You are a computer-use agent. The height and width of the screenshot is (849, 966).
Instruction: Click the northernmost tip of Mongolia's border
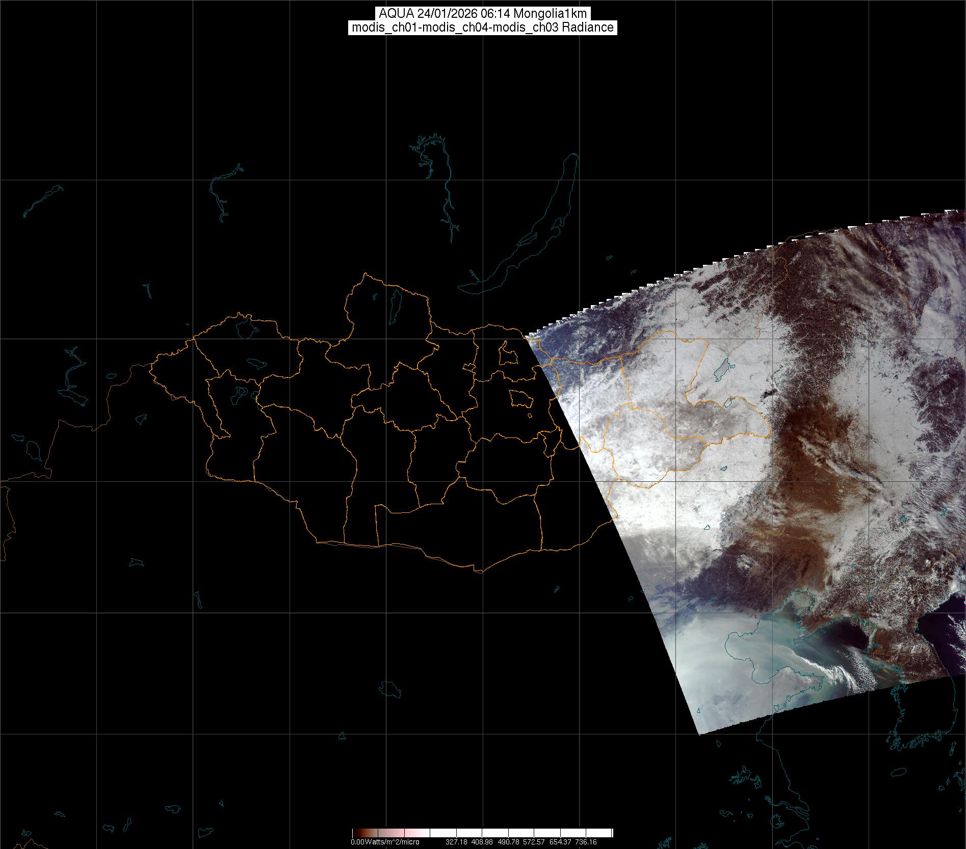click(364, 274)
